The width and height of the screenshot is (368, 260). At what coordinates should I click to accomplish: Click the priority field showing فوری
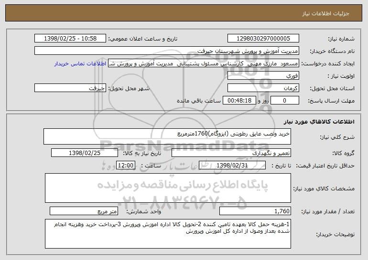[x=263, y=76]
